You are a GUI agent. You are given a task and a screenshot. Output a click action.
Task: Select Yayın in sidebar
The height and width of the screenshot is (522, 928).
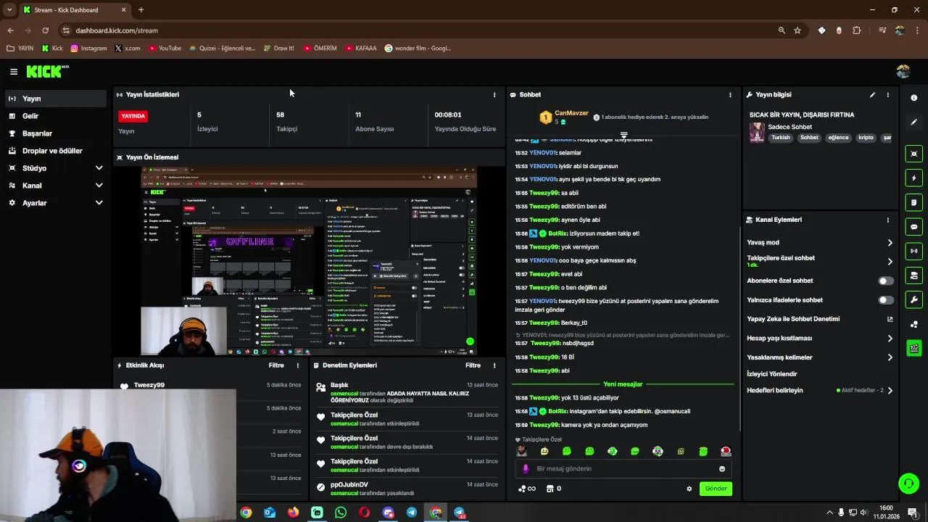coord(55,99)
